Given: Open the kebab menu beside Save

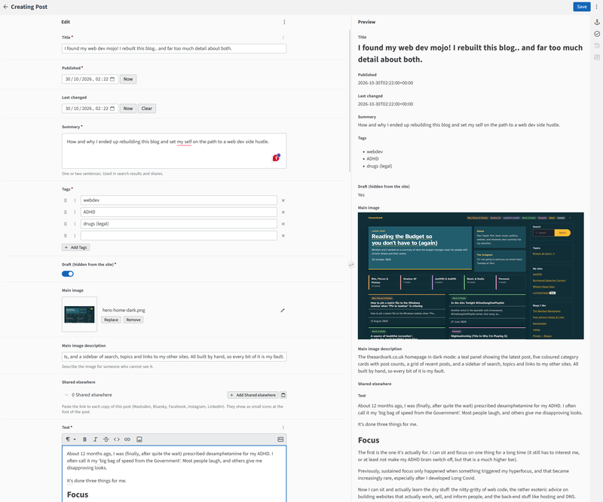Looking at the screenshot, I should point(596,7).
